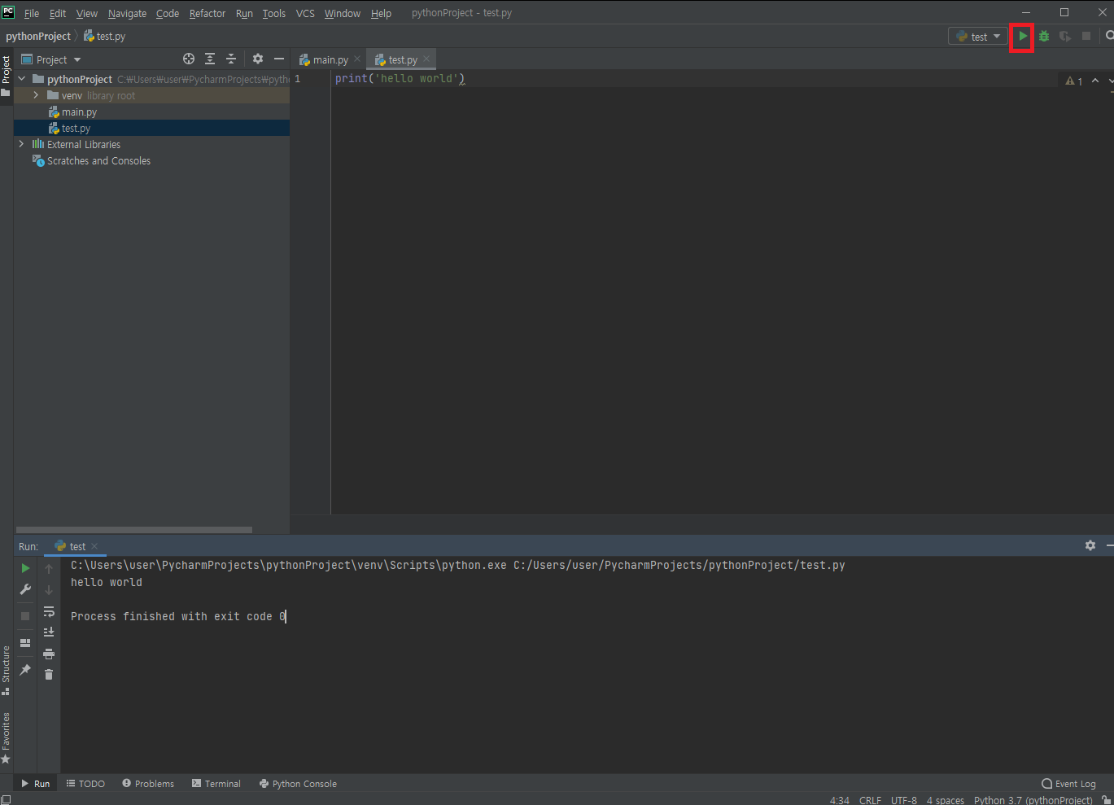
Task: Open Project panel gear options
Action: (x=258, y=59)
